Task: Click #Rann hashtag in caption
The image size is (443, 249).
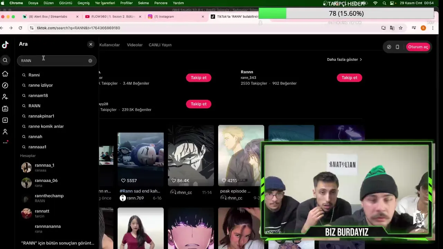Action: [x=126, y=191]
